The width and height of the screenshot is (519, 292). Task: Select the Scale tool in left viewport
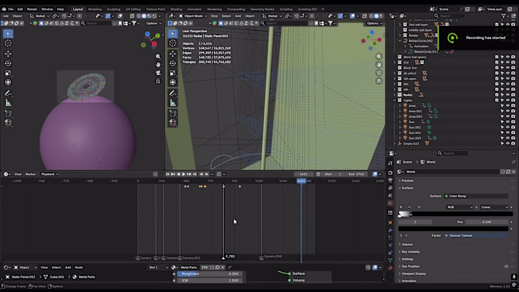pyautogui.click(x=8, y=73)
